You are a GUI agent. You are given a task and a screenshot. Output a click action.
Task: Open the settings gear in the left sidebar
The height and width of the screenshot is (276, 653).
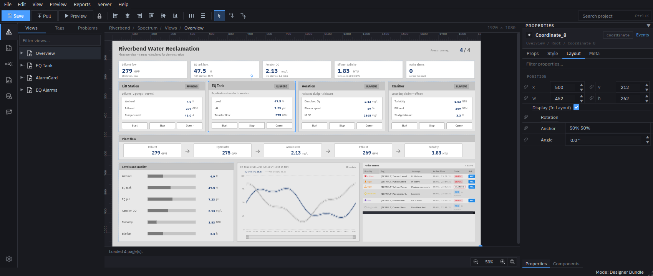click(9, 259)
